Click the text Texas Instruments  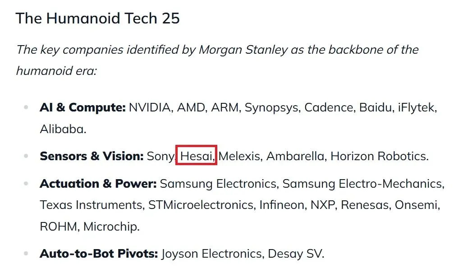[x=91, y=205]
